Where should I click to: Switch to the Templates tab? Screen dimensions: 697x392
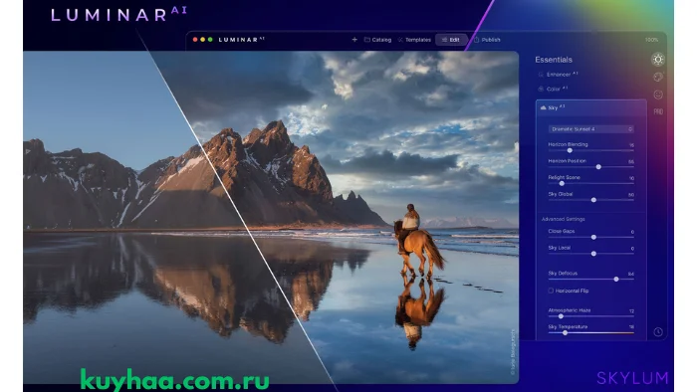[414, 40]
